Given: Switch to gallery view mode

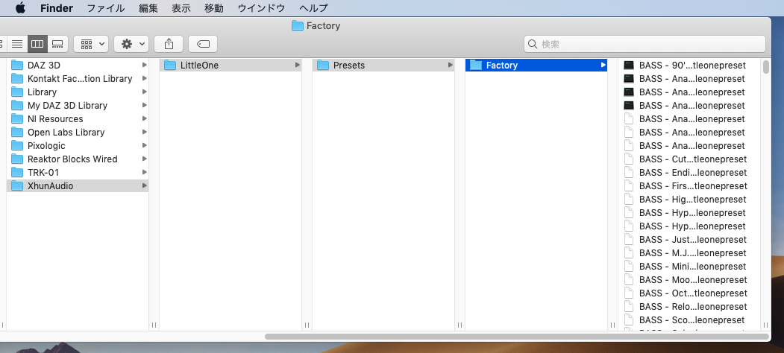Looking at the screenshot, I should click(57, 44).
